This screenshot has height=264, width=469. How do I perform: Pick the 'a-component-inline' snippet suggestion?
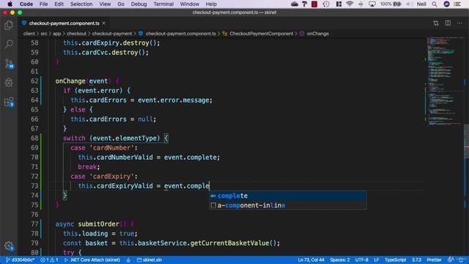[287, 205]
